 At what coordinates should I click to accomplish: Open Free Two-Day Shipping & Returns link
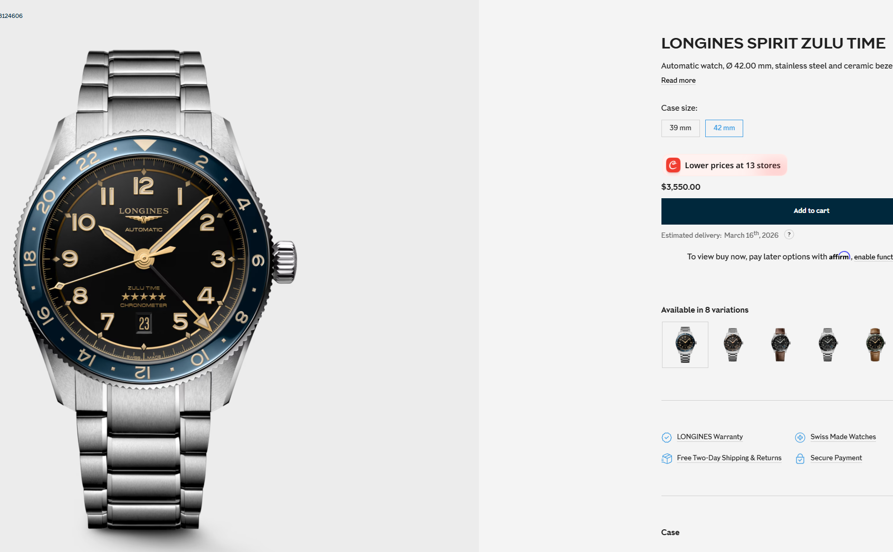[729, 458]
